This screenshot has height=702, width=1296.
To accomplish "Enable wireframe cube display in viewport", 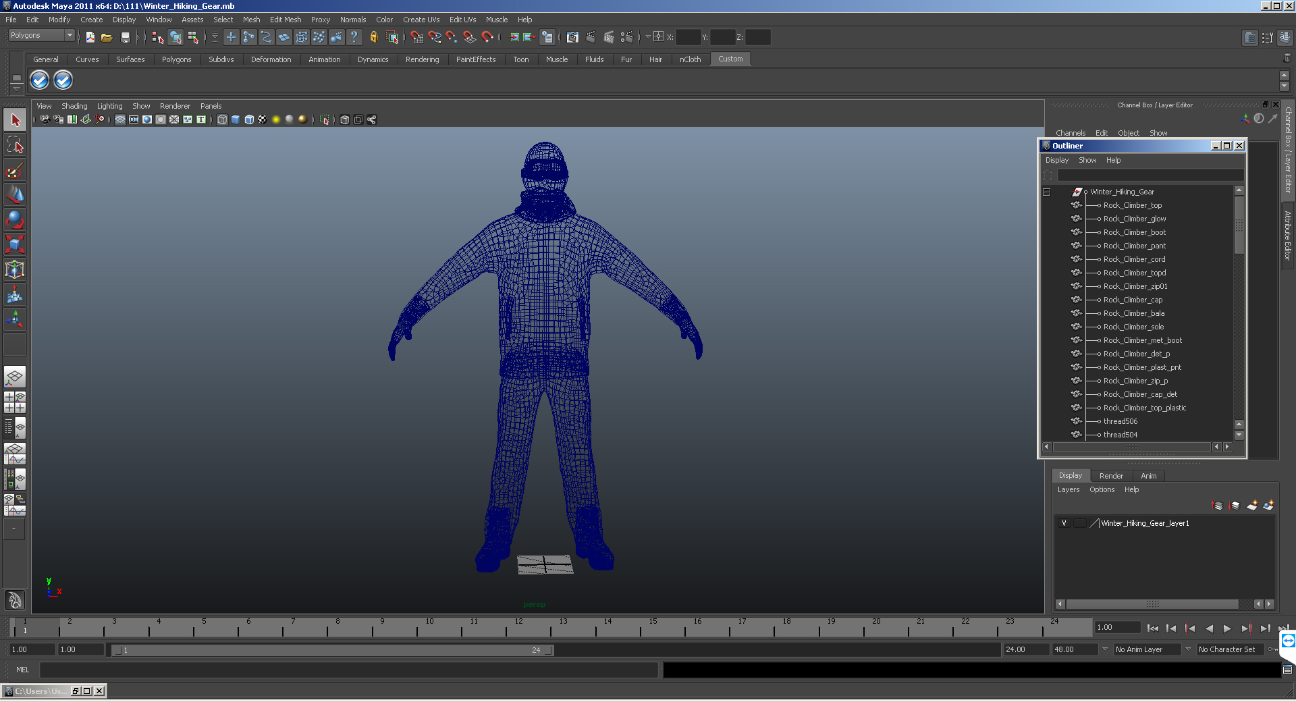I will click(222, 119).
